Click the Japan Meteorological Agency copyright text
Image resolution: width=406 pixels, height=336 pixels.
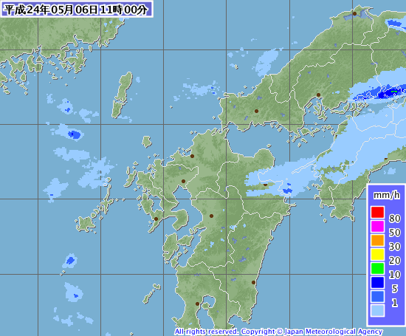(278, 332)
